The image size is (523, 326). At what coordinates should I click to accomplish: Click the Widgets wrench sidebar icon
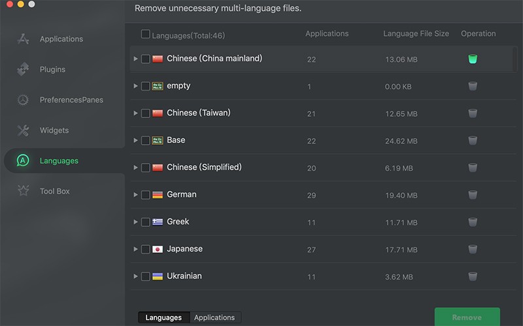click(x=24, y=130)
